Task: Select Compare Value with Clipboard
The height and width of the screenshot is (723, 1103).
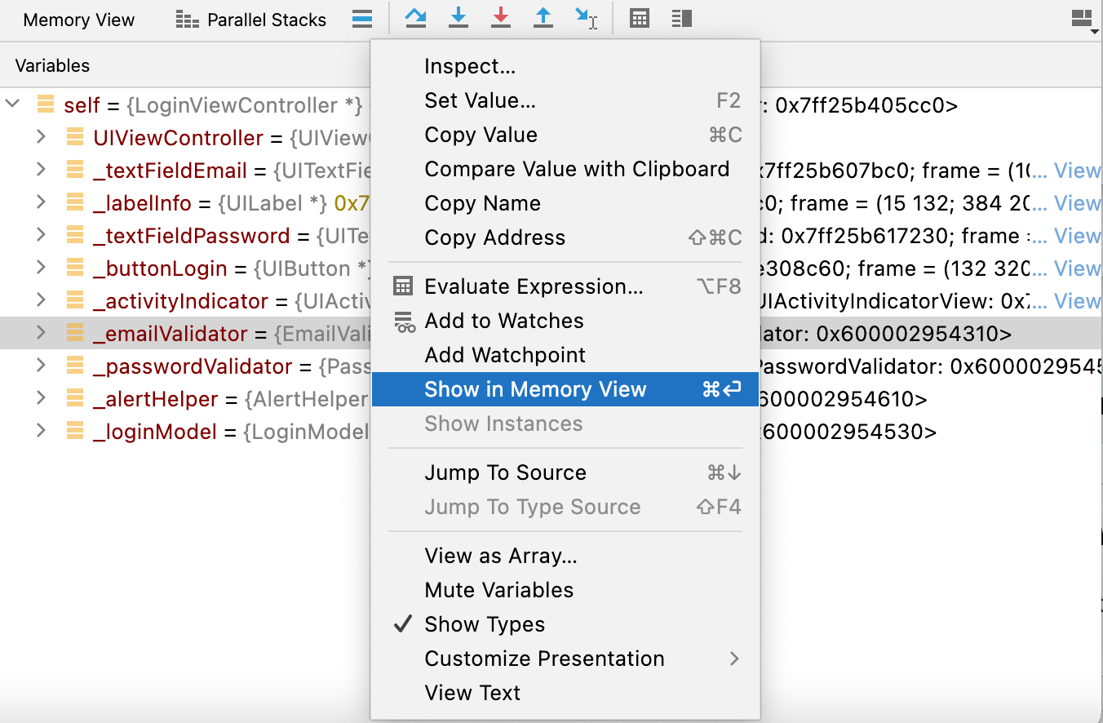Action: click(x=565, y=169)
